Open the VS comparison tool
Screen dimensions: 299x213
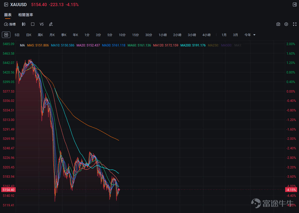pyautogui.click(x=41, y=24)
